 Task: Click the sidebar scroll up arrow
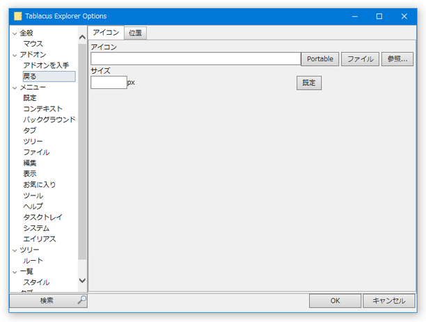(x=82, y=37)
